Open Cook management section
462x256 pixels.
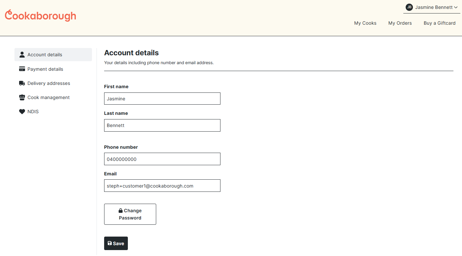(53, 97)
